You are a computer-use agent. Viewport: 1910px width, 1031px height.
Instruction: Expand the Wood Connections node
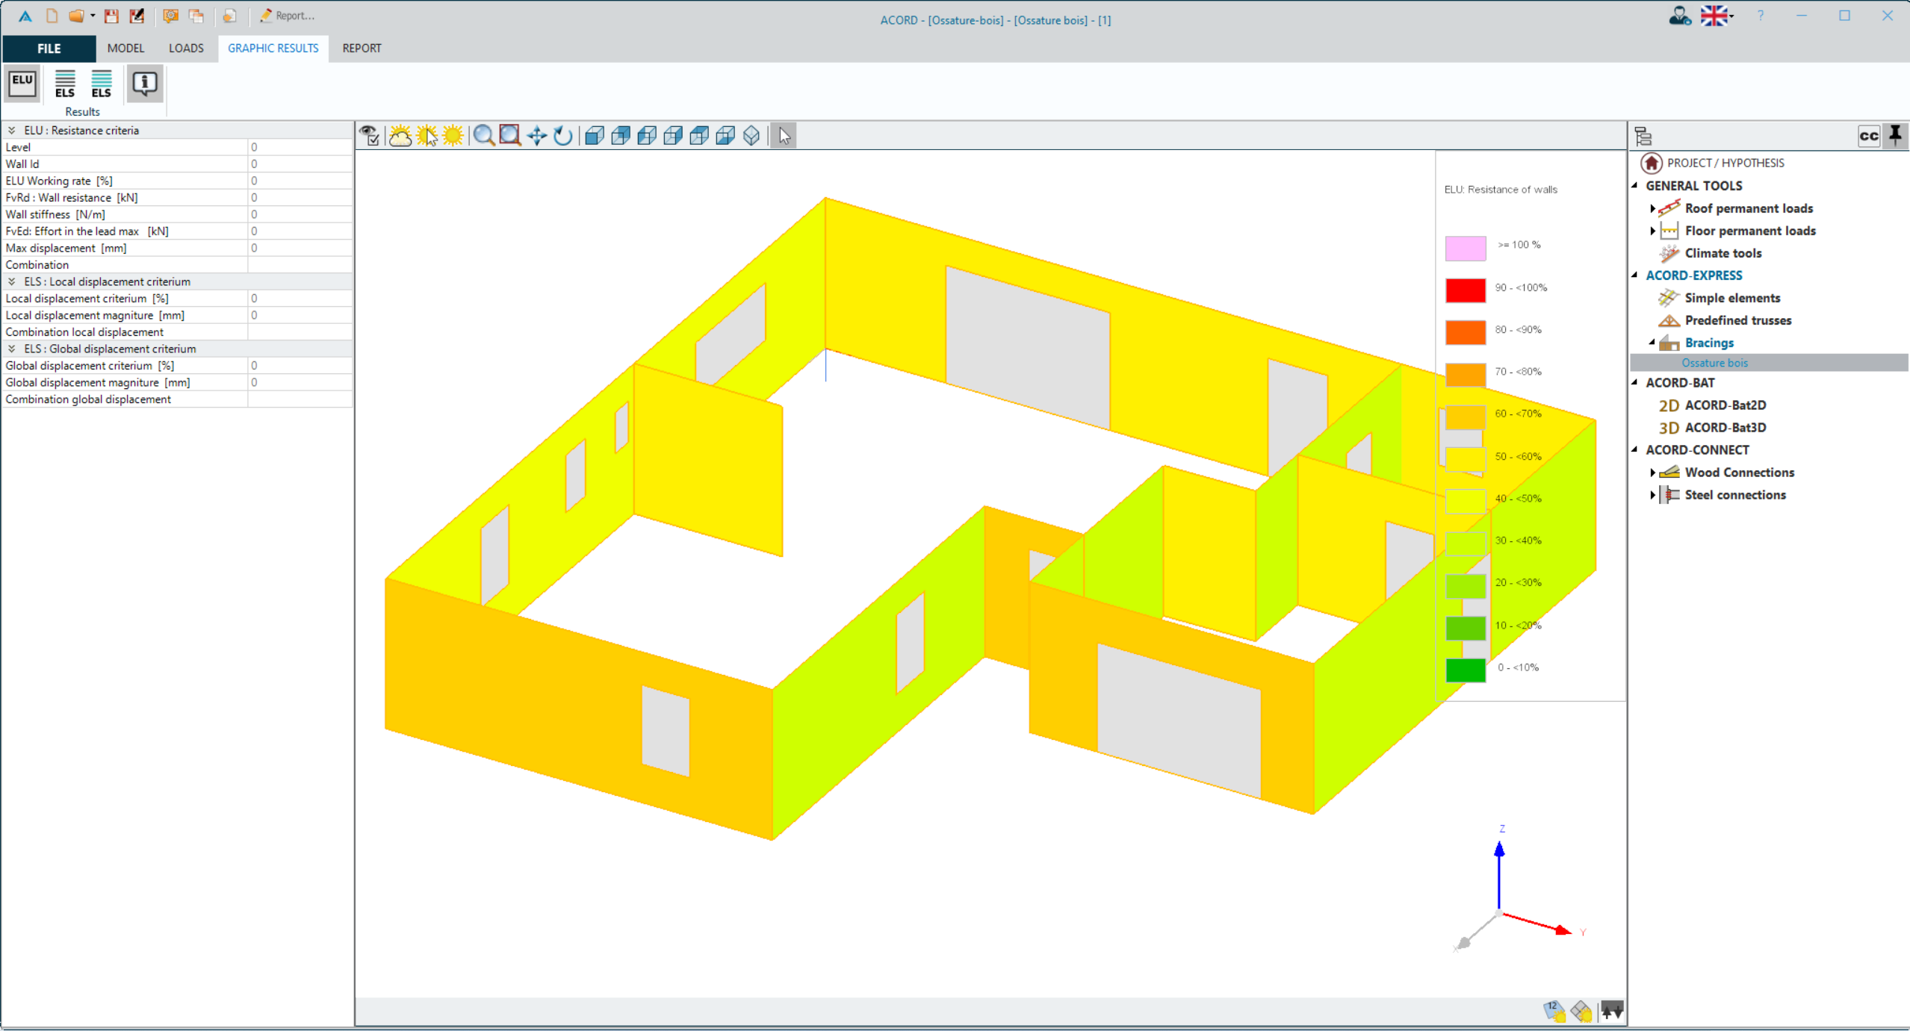[x=1652, y=473]
